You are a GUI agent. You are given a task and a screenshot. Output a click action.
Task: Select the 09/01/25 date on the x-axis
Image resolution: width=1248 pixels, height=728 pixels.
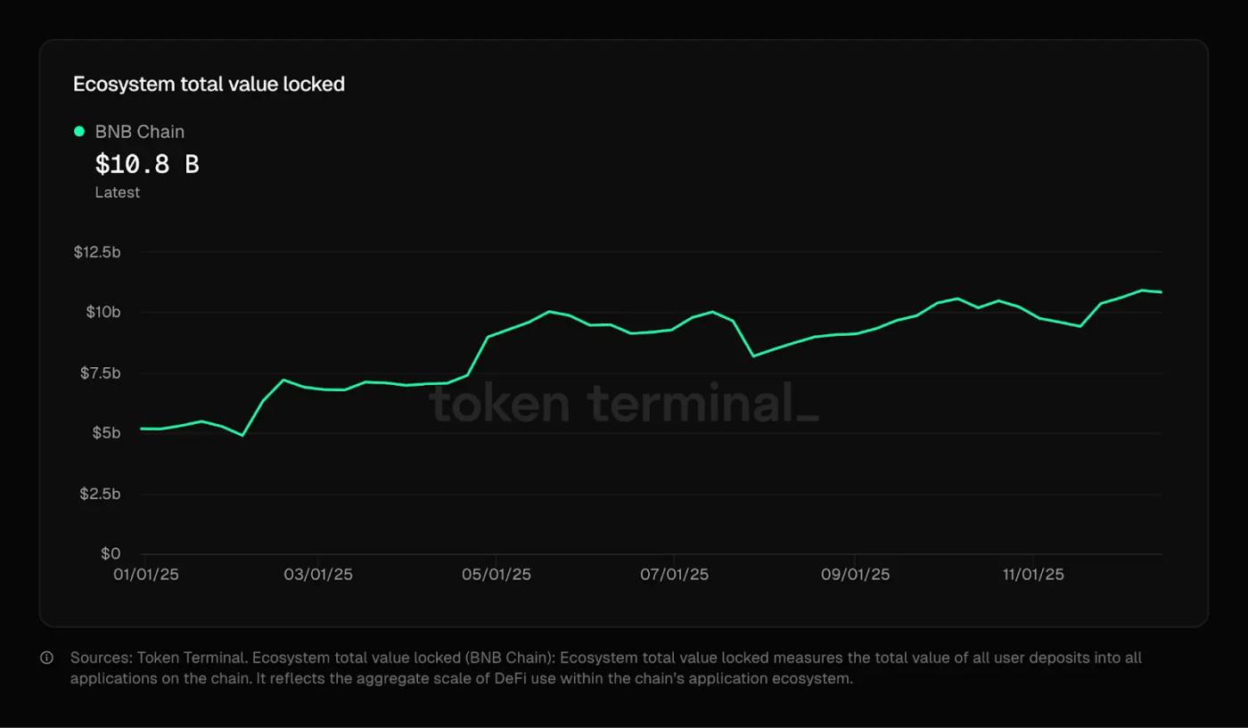(x=855, y=575)
